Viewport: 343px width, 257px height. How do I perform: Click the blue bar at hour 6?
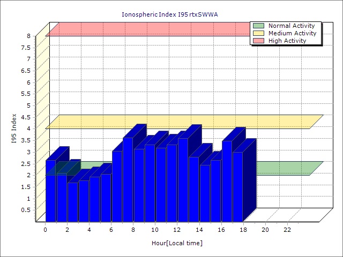tap(117, 186)
